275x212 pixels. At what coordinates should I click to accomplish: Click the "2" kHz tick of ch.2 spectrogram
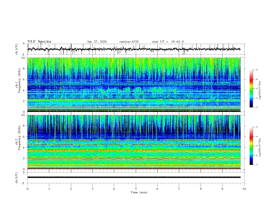tap(24, 158)
